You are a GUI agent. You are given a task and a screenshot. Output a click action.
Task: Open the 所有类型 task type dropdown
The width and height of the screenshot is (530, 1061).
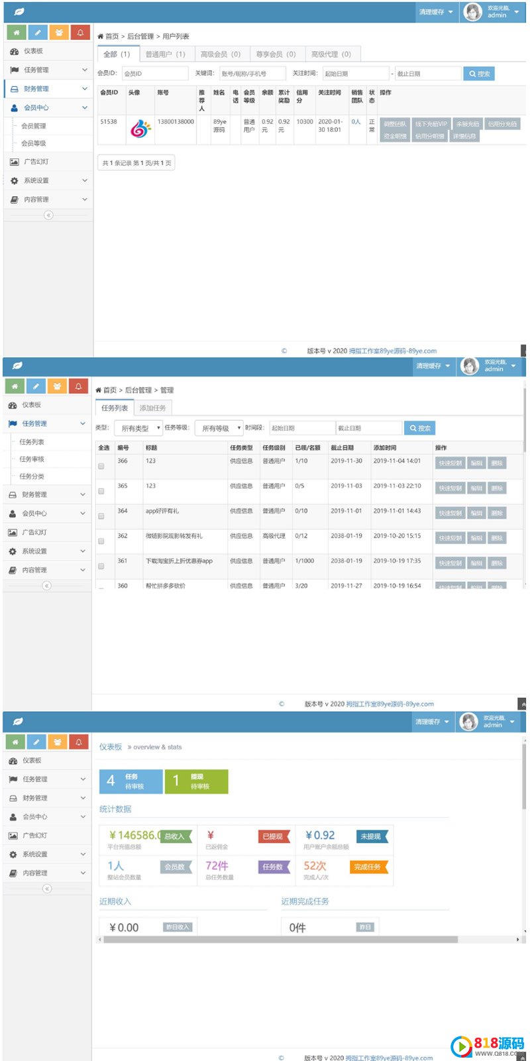(140, 428)
